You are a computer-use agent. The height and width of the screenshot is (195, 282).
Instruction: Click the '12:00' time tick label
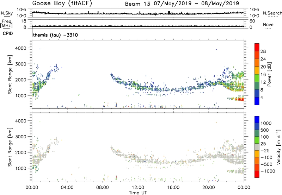(138, 188)
